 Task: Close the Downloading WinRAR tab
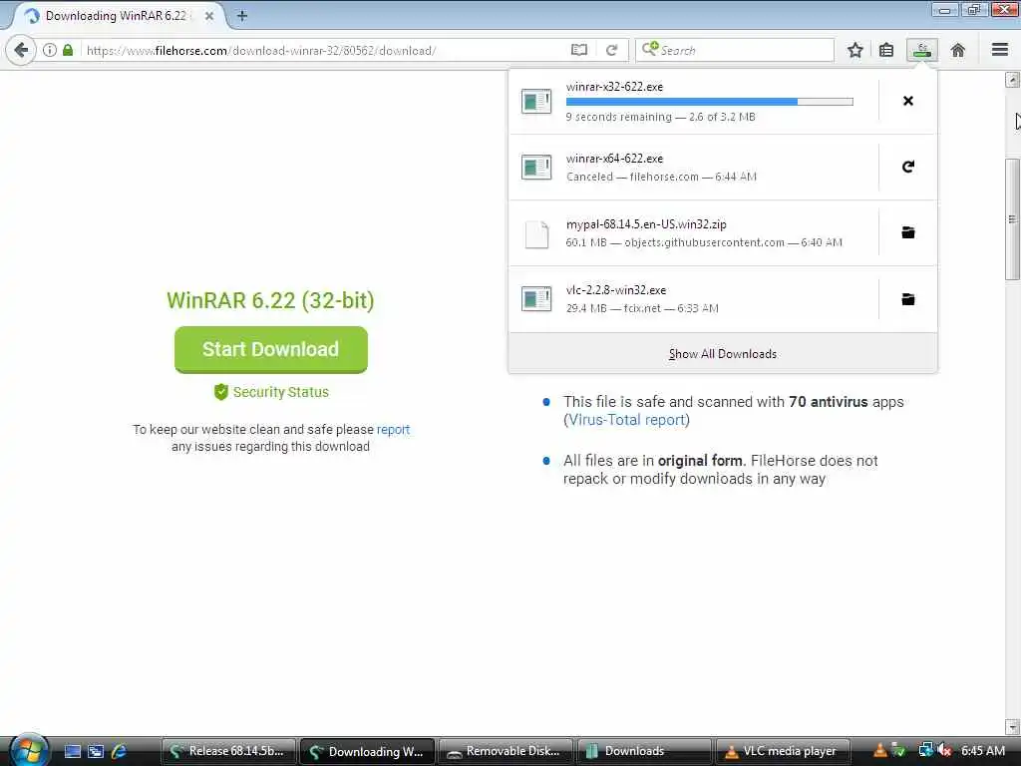point(209,16)
